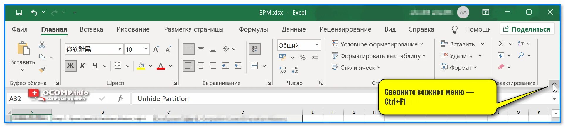Decrease indent
Image resolution: width=565 pixels, height=127 pixels.
[x=225, y=66]
